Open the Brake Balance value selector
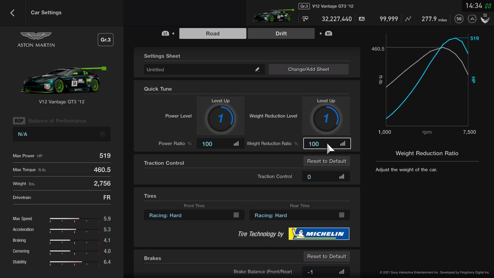This screenshot has height=278, width=494. point(327,272)
